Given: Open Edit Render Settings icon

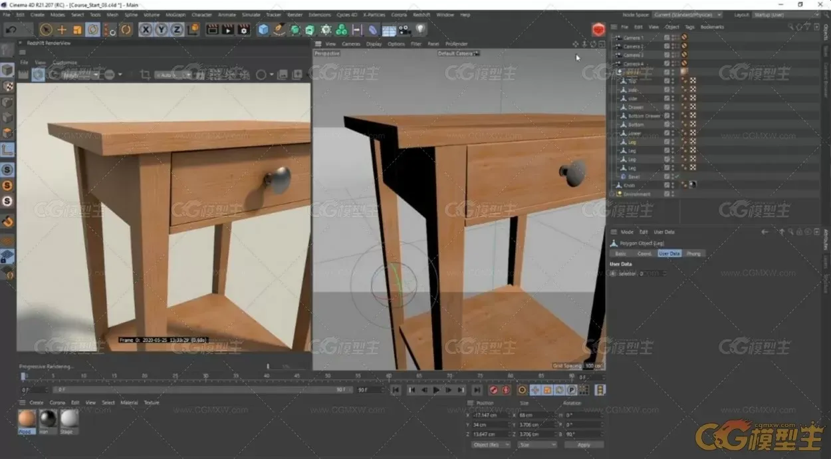Looking at the screenshot, I should click(244, 29).
